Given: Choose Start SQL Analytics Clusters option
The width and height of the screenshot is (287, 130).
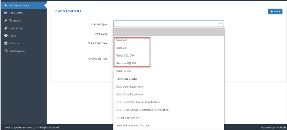Looking at the screenshot, I should pos(168,125).
